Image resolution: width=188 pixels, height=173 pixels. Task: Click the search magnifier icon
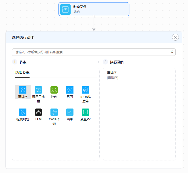(172, 52)
